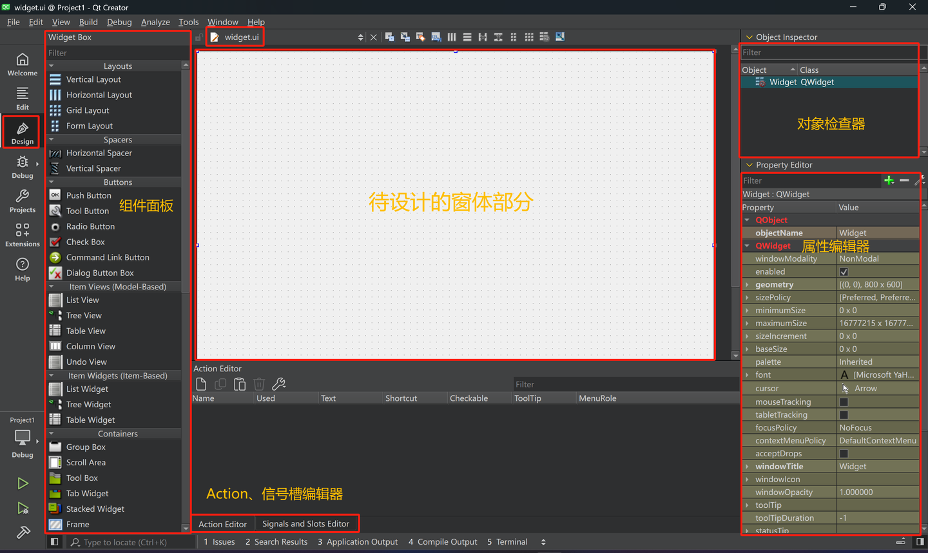Switch to the Signals and Slots Editor tab
This screenshot has width=928, height=553.
tap(307, 523)
